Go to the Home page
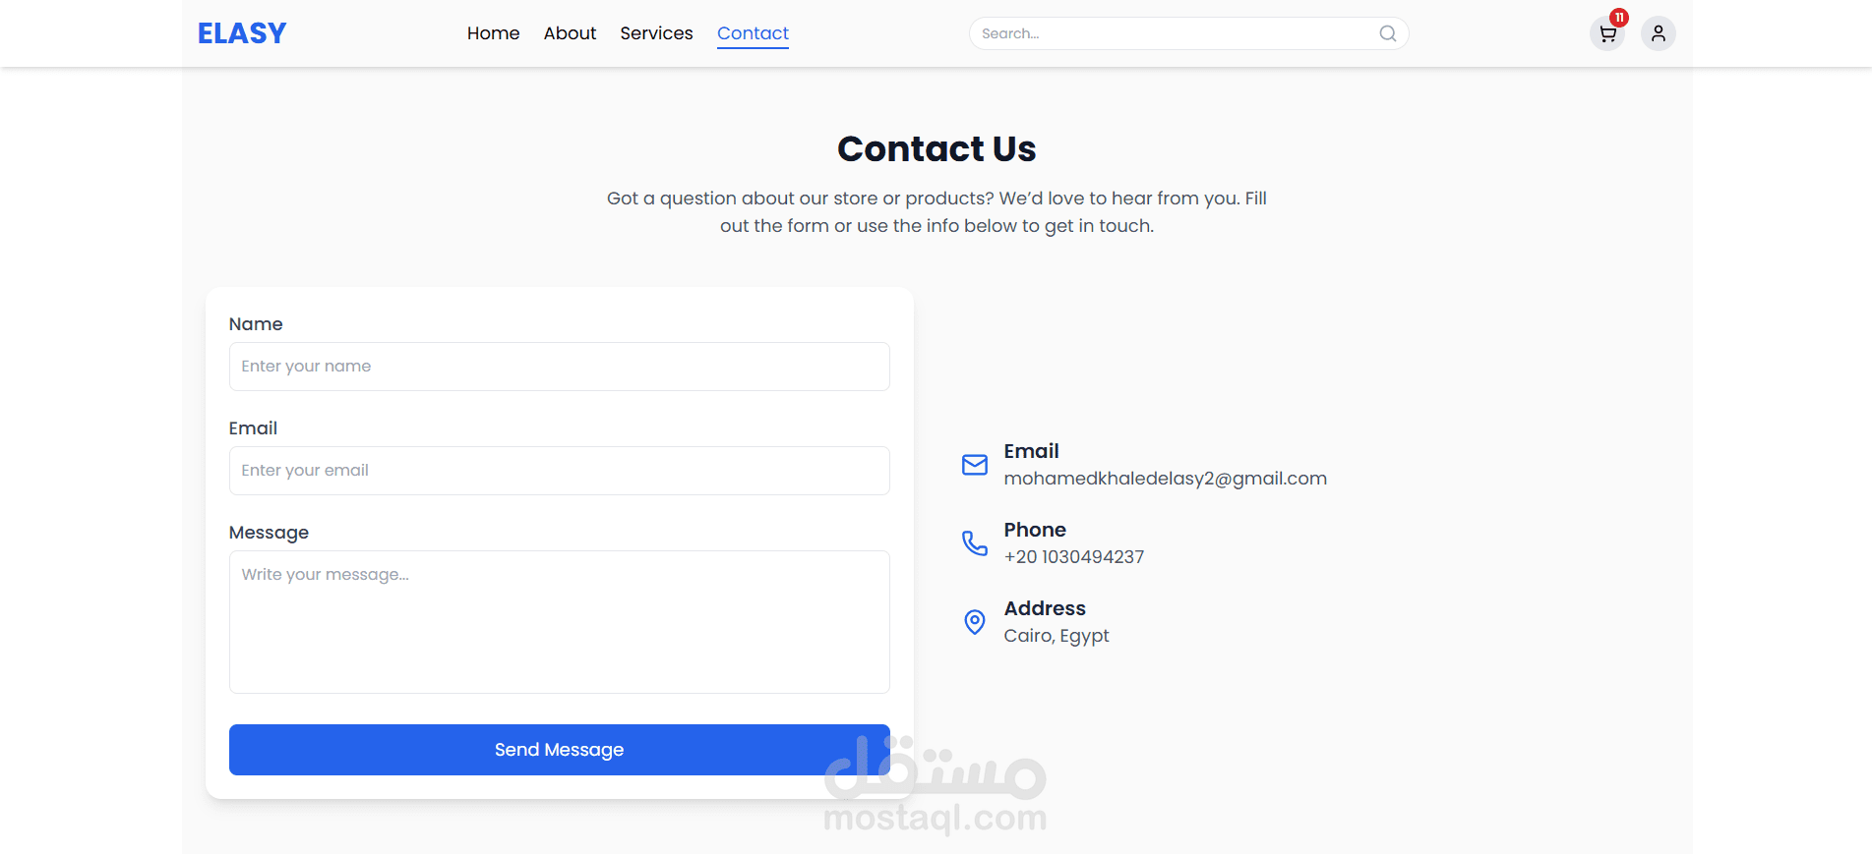 point(493,33)
